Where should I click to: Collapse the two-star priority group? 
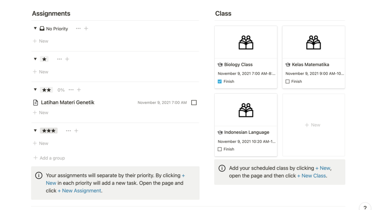[35, 90]
